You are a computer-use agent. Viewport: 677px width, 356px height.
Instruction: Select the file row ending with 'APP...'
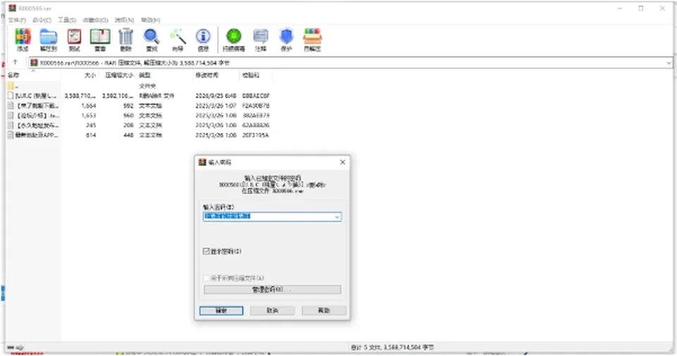(139, 135)
